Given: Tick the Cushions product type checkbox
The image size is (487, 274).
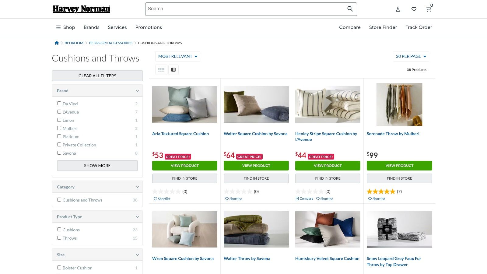Looking at the screenshot, I should pyautogui.click(x=59, y=230).
